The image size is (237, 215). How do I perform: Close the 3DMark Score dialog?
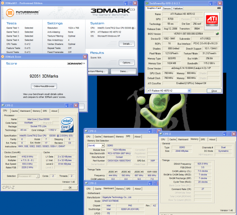[x=85, y=57]
